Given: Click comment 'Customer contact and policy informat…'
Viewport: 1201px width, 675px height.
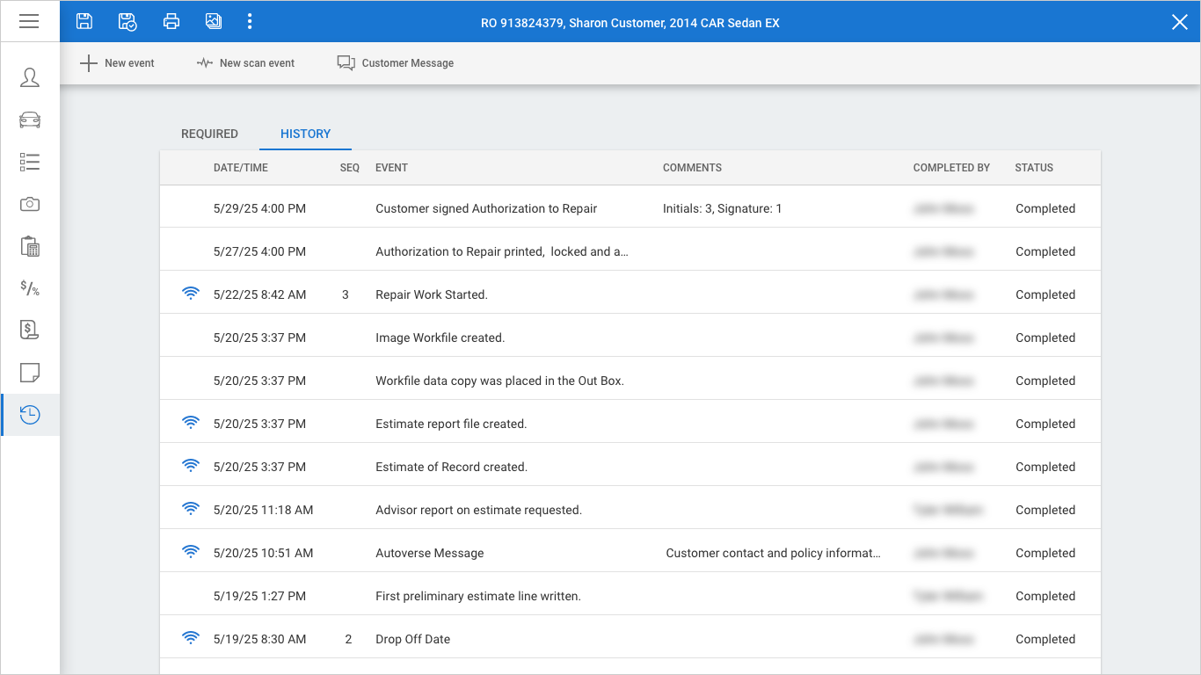Looking at the screenshot, I should tap(774, 553).
